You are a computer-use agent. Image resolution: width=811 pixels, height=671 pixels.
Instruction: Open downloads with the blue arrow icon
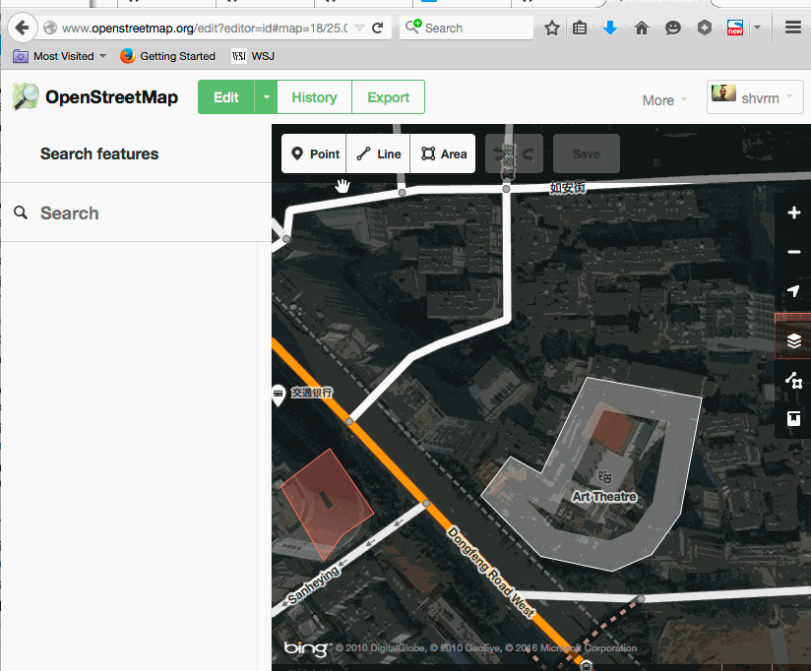[610, 28]
